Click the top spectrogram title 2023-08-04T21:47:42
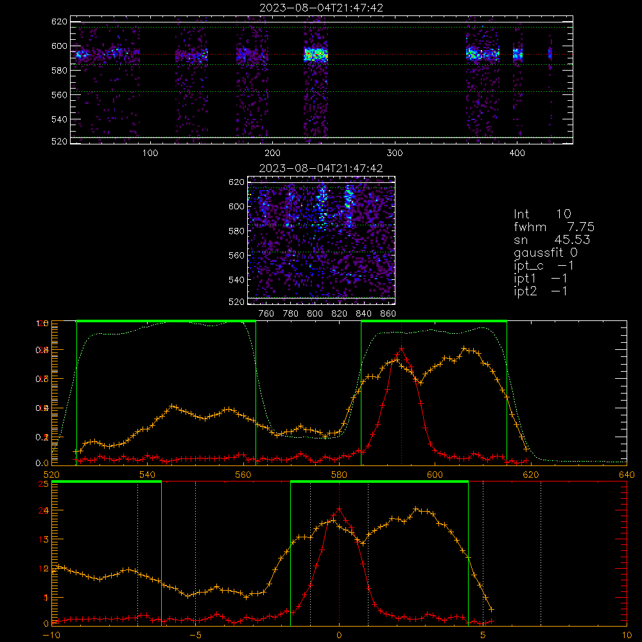The image size is (642, 642). point(322,8)
